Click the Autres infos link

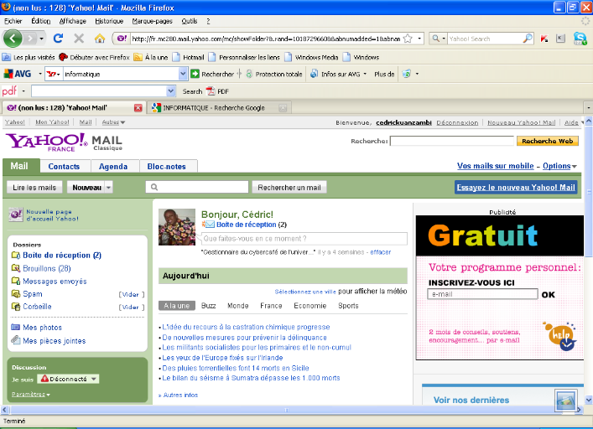point(178,395)
